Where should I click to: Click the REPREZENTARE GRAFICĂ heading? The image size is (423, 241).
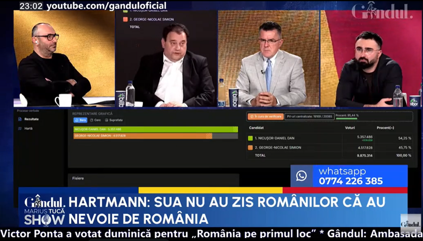(x=92, y=114)
